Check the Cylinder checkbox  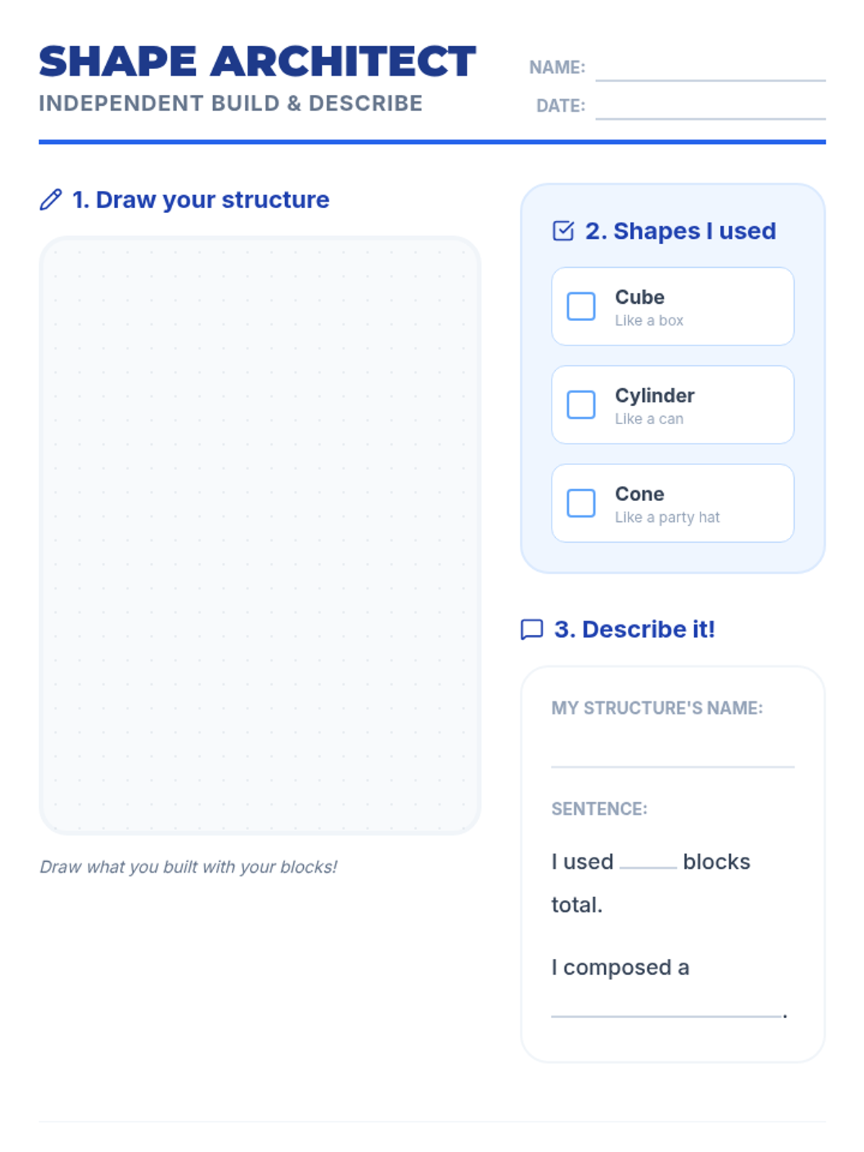[x=581, y=405]
